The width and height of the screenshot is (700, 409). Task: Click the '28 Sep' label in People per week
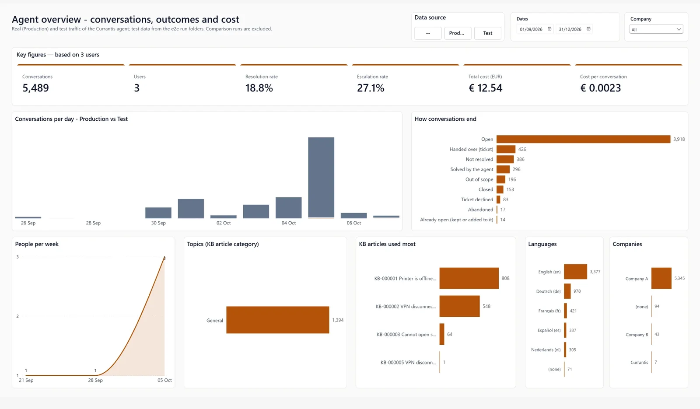tap(95, 381)
